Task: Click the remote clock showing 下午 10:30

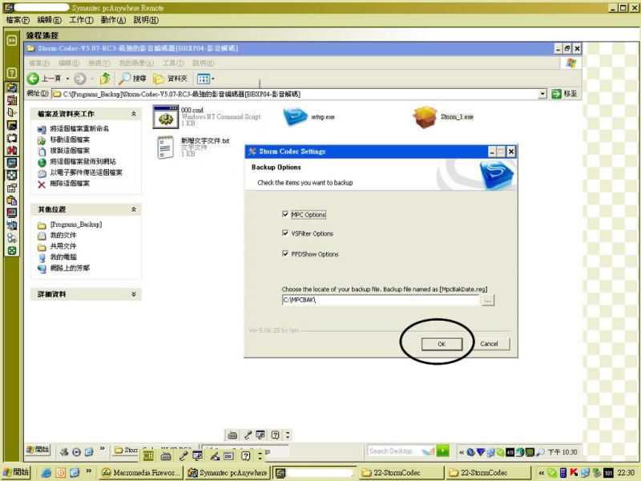Action: pos(562,452)
